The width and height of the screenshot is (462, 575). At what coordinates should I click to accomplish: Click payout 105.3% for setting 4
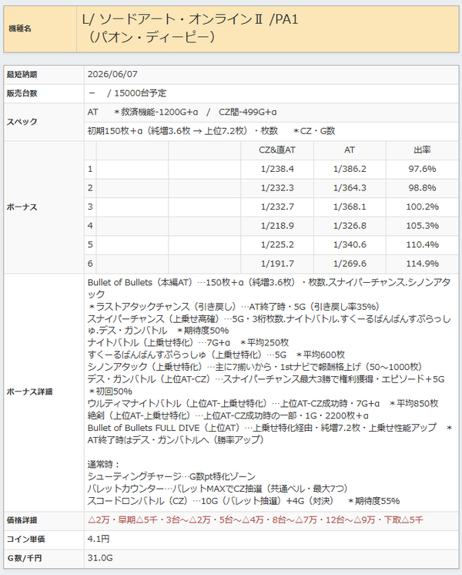(x=422, y=226)
